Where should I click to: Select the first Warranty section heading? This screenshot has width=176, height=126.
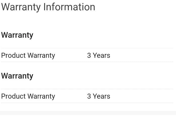17,35
